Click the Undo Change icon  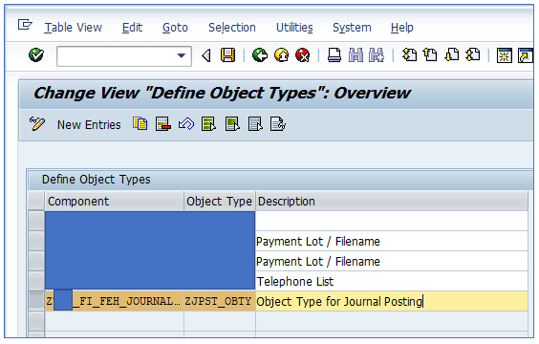tap(186, 123)
